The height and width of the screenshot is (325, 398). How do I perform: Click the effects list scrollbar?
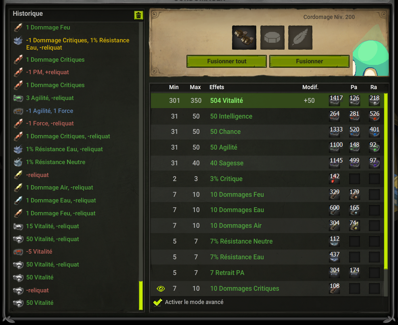386,181
